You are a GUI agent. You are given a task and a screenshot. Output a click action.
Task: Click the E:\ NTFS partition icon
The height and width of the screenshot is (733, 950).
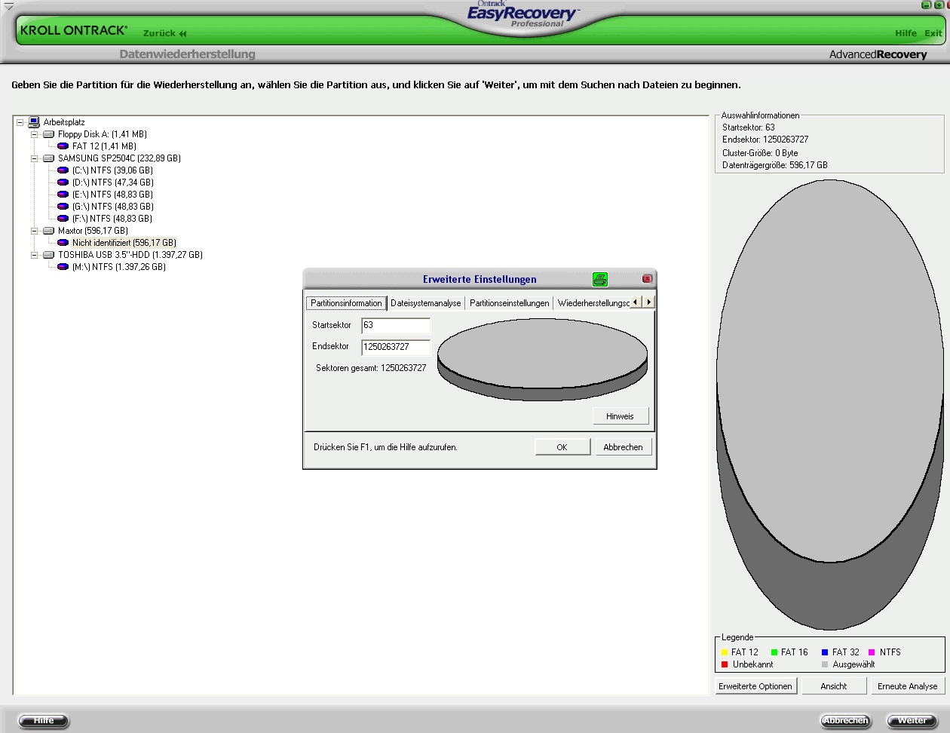63,195
